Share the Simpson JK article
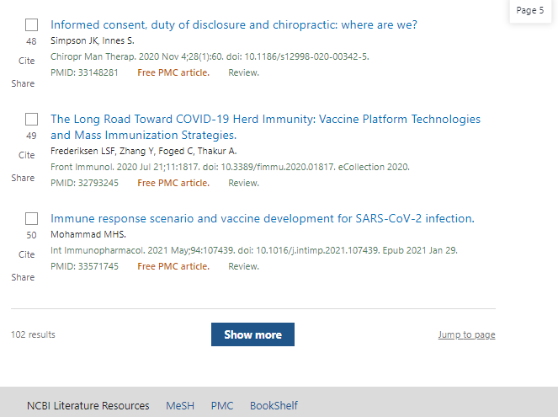 [23, 83]
